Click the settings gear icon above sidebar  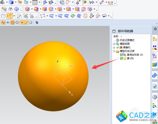pyautogui.click(x=155, y=29)
